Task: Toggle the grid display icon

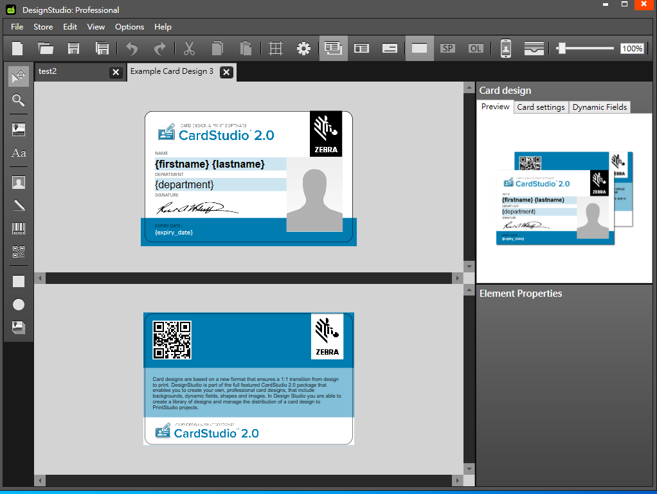Action: (275, 49)
